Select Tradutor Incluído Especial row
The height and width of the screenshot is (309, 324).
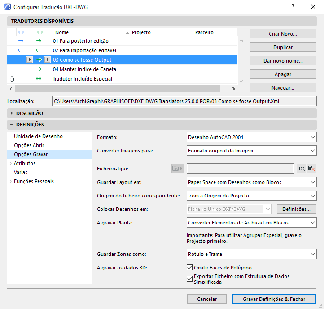[122, 79]
